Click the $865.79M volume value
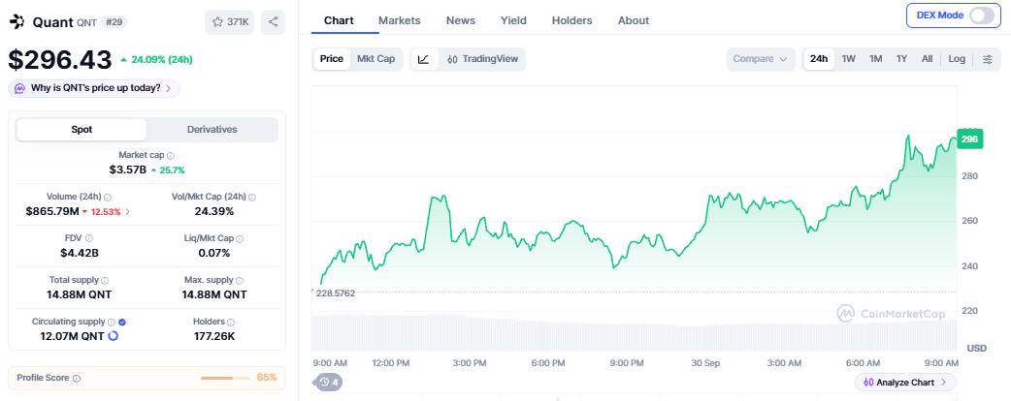This screenshot has width=1011, height=401. pos(52,211)
